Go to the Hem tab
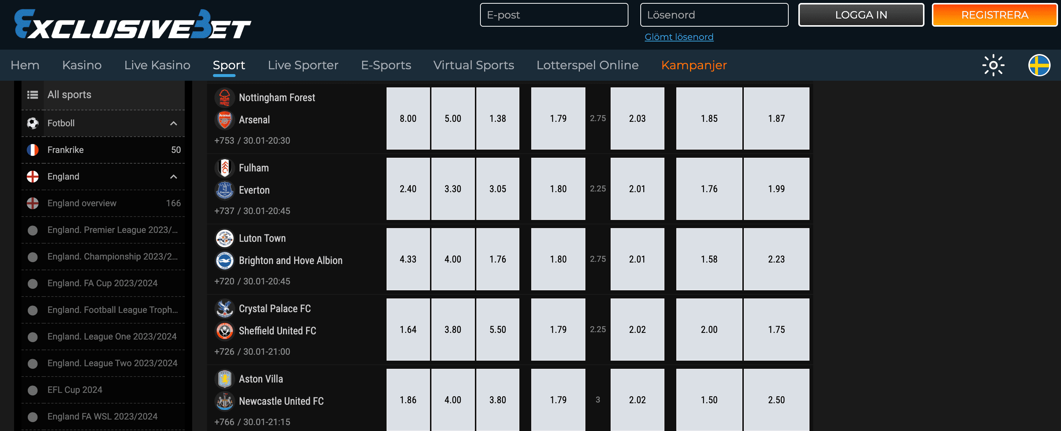This screenshot has height=431, width=1061. click(25, 65)
